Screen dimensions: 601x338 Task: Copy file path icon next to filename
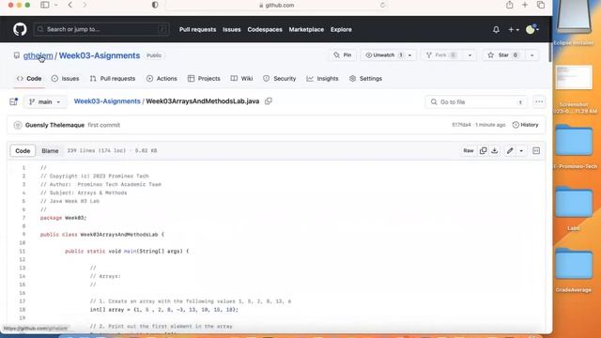click(x=269, y=101)
